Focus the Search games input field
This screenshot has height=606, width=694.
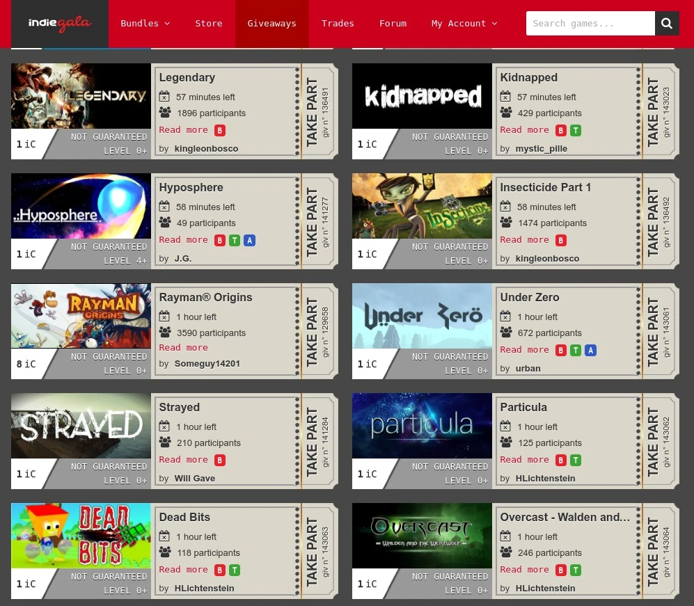(590, 24)
